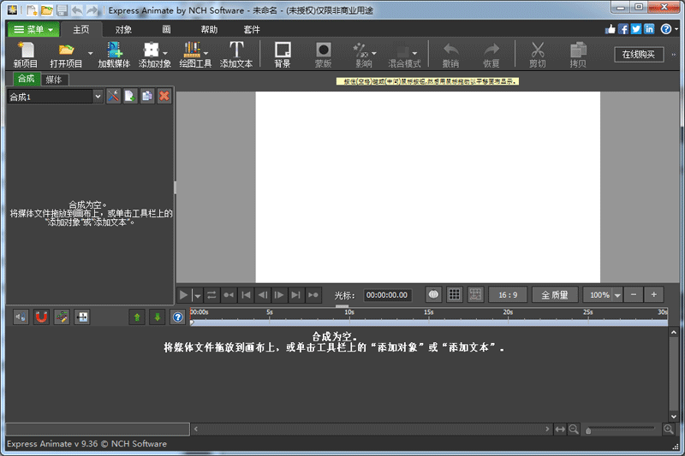The image size is (685, 456).
Task: Click timeline vertical scrollbar down arrow
Action: (674, 417)
